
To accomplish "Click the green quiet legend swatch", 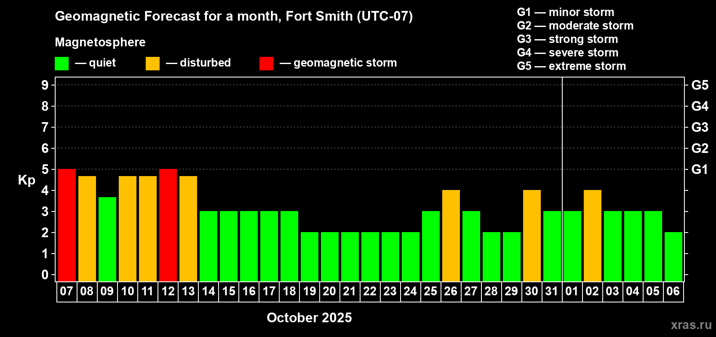I will coord(61,64).
